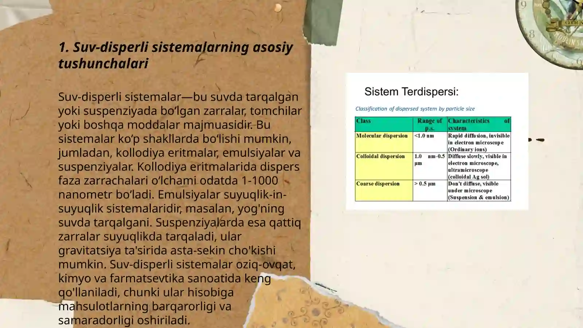
Task: Click the 'Don't diffuse, visible under microscope' cell
Action: click(x=479, y=191)
